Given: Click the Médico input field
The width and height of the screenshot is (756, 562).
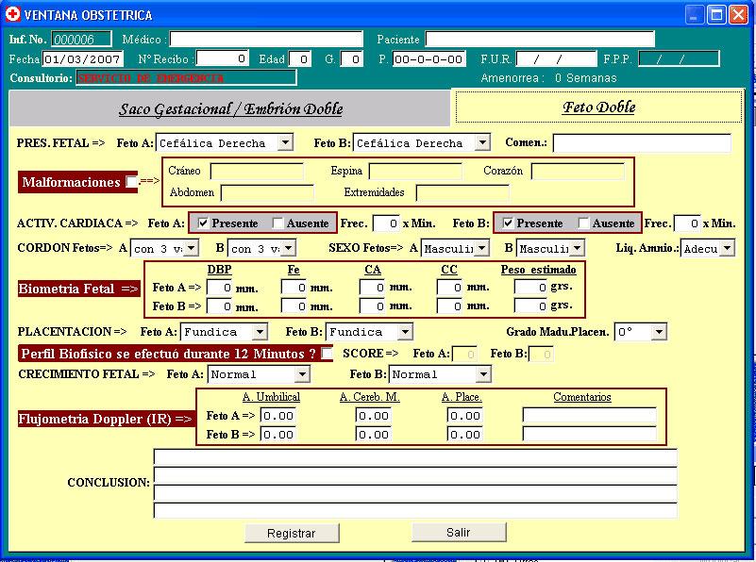Looking at the screenshot, I should coord(266,39).
